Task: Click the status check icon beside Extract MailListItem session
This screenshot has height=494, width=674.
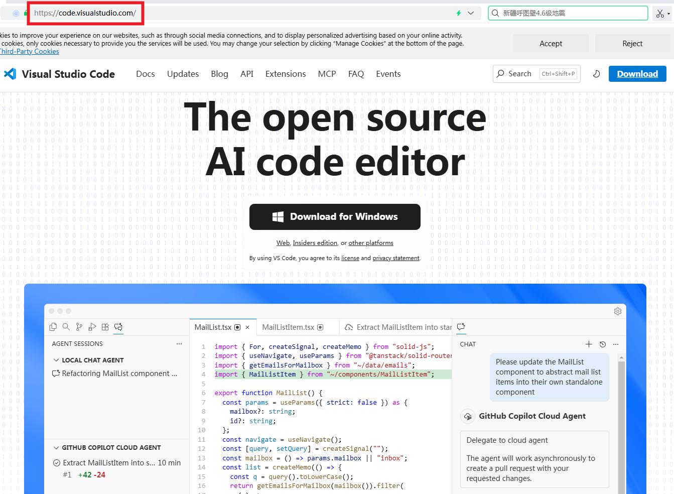Action: click(57, 463)
